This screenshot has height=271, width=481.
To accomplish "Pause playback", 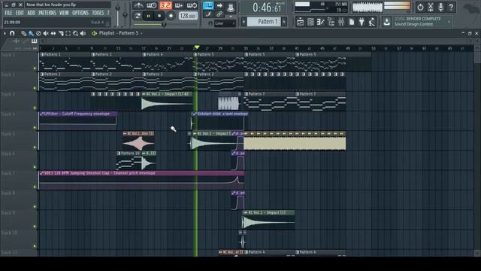I will pyautogui.click(x=149, y=16).
